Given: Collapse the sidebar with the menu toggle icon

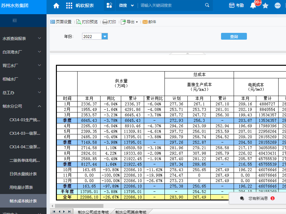Looking at the screenshot, I should click(15, 21).
